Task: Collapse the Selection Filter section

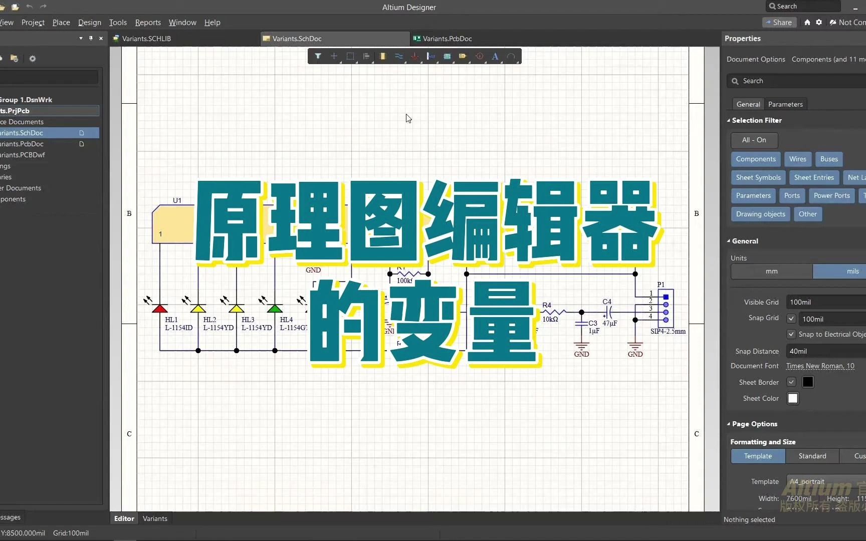Action: [x=729, y=120]
